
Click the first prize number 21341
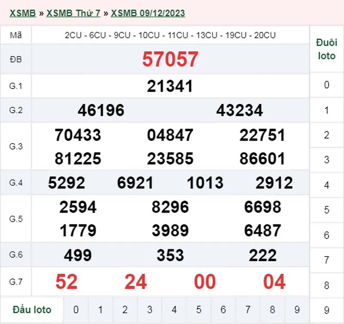click(170, 86)
